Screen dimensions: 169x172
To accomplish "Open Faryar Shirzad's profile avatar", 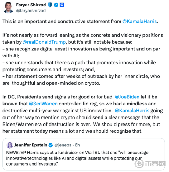I will tap(9, 8).
